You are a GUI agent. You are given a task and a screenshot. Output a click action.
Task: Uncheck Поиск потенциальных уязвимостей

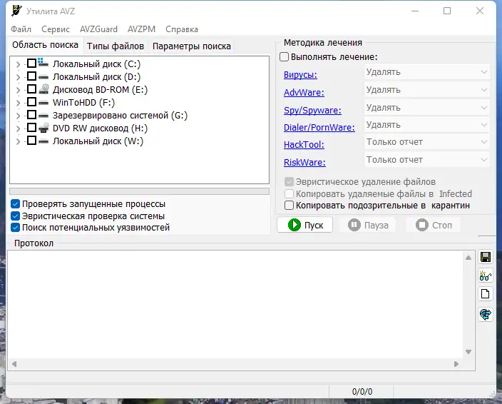pos(15,228)
